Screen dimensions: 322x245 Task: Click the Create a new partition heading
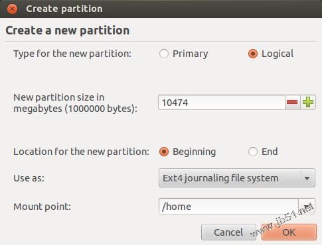pyautogui.click(x=68, y=30)
